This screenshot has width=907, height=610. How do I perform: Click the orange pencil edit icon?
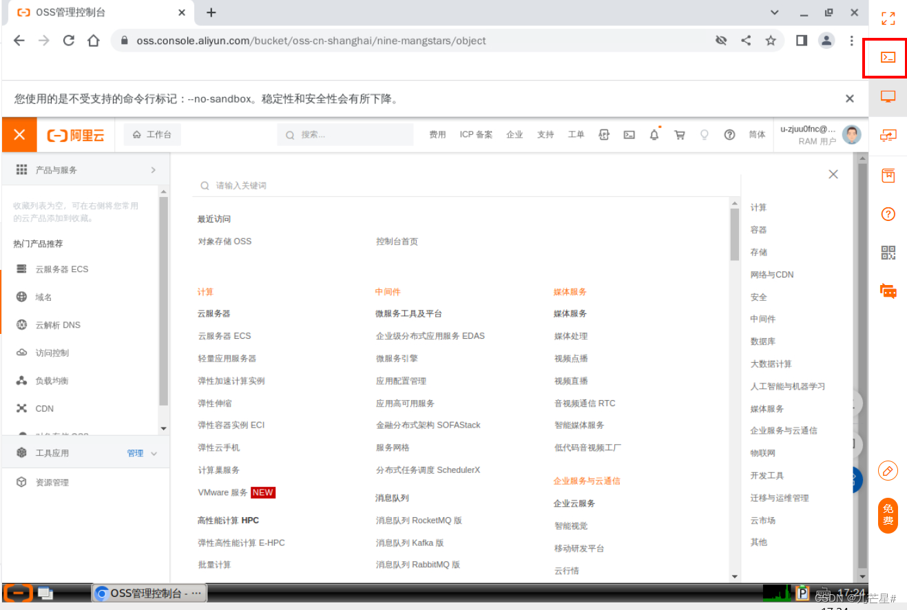point(888,471)
